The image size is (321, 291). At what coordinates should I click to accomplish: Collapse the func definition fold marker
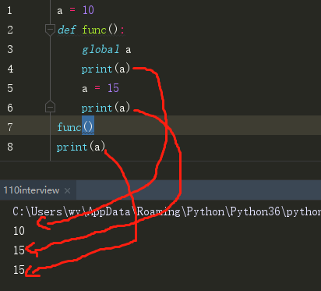click(50, 30)
